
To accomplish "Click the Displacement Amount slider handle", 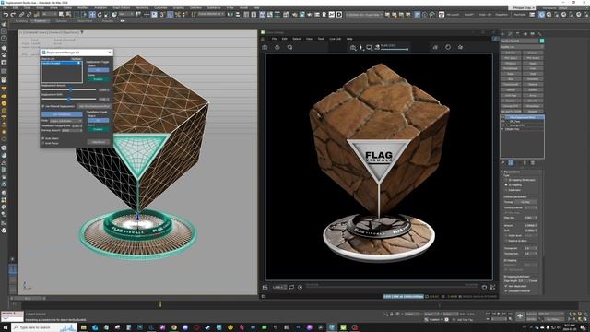I will (71, 90).
